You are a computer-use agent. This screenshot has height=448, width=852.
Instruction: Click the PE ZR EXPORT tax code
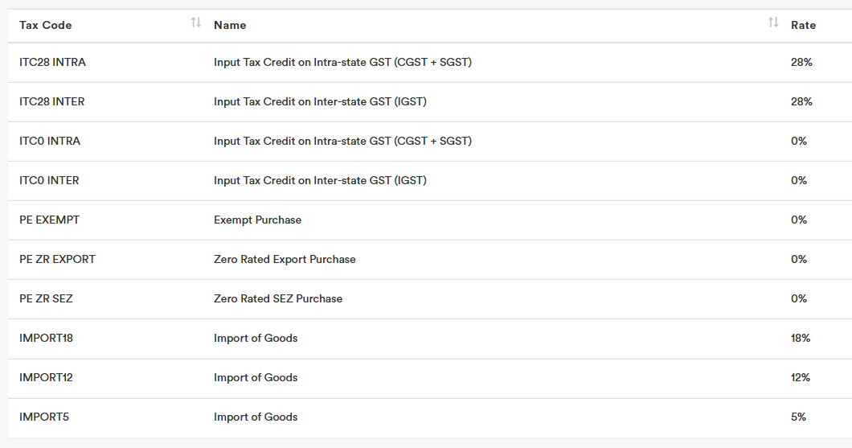[57, 259]
